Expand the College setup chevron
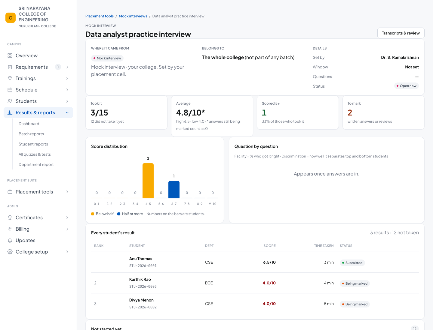This screenshot has height=330, width=433. [x=67, y=252]
